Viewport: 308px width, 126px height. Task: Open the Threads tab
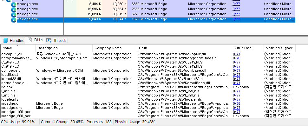click(56, 40)
